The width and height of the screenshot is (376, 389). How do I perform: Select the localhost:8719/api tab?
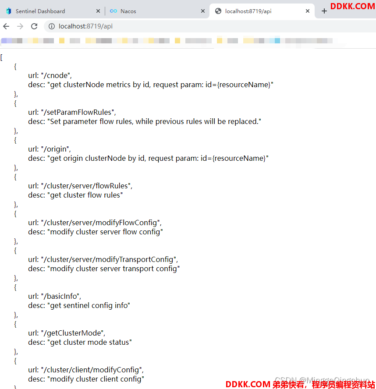(x=262, y=11)
